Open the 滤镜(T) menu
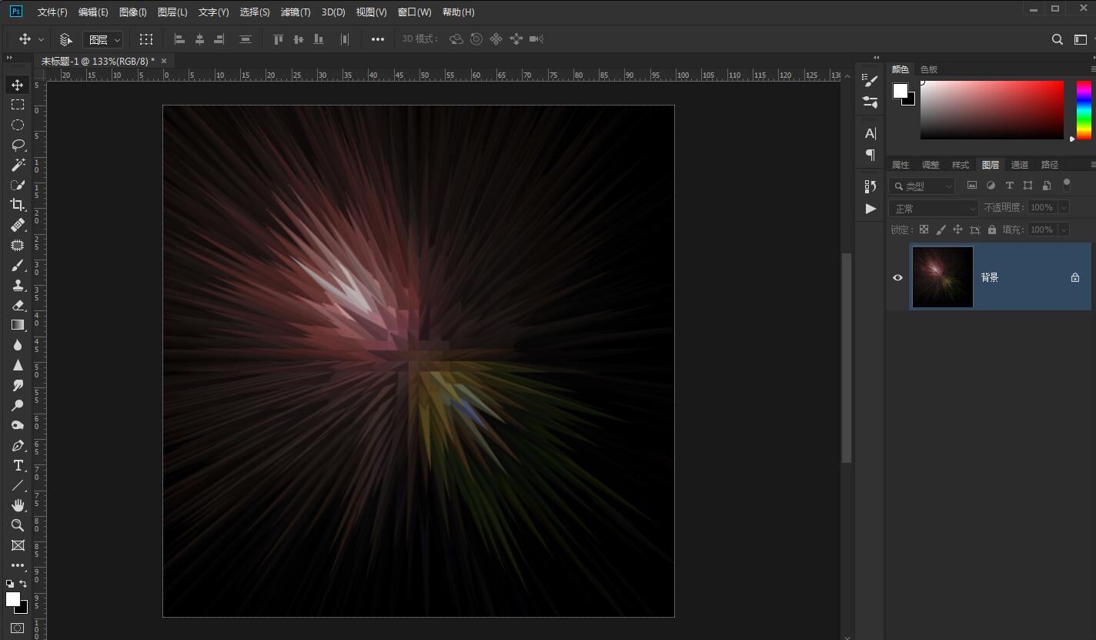This screenshot has height=640, width=1096. coord(296,12)
